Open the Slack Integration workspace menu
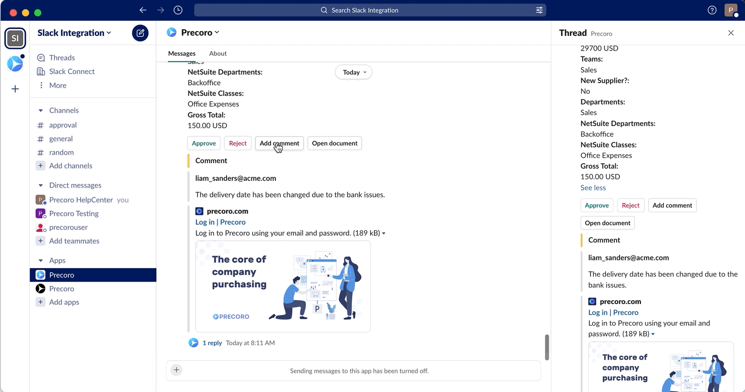The width and height of the screenshot is (745, 392). 74,33
